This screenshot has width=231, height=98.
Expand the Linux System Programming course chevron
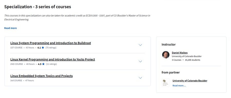(x=140, y=45)
